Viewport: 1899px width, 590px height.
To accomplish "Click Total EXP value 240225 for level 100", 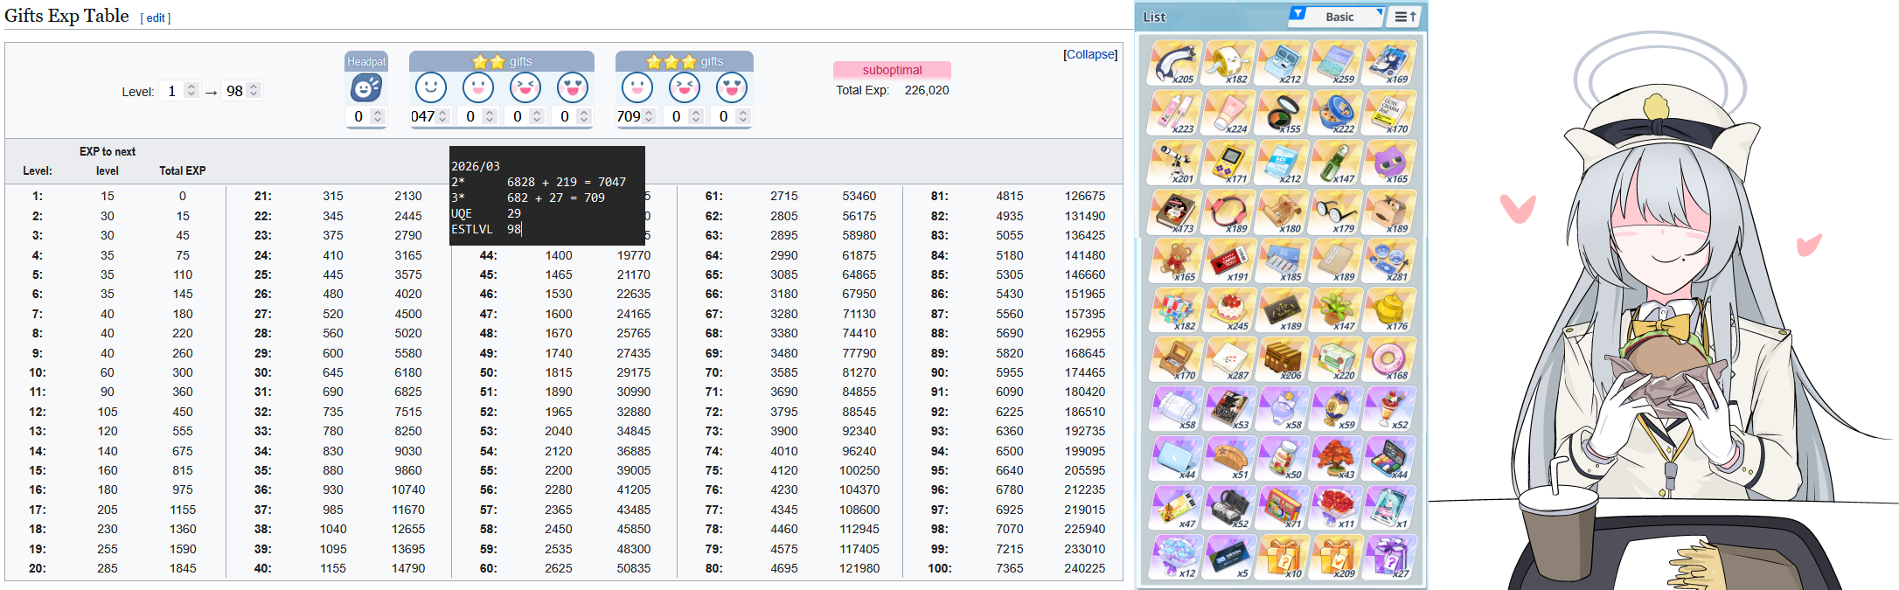I will click(1084, 568).
